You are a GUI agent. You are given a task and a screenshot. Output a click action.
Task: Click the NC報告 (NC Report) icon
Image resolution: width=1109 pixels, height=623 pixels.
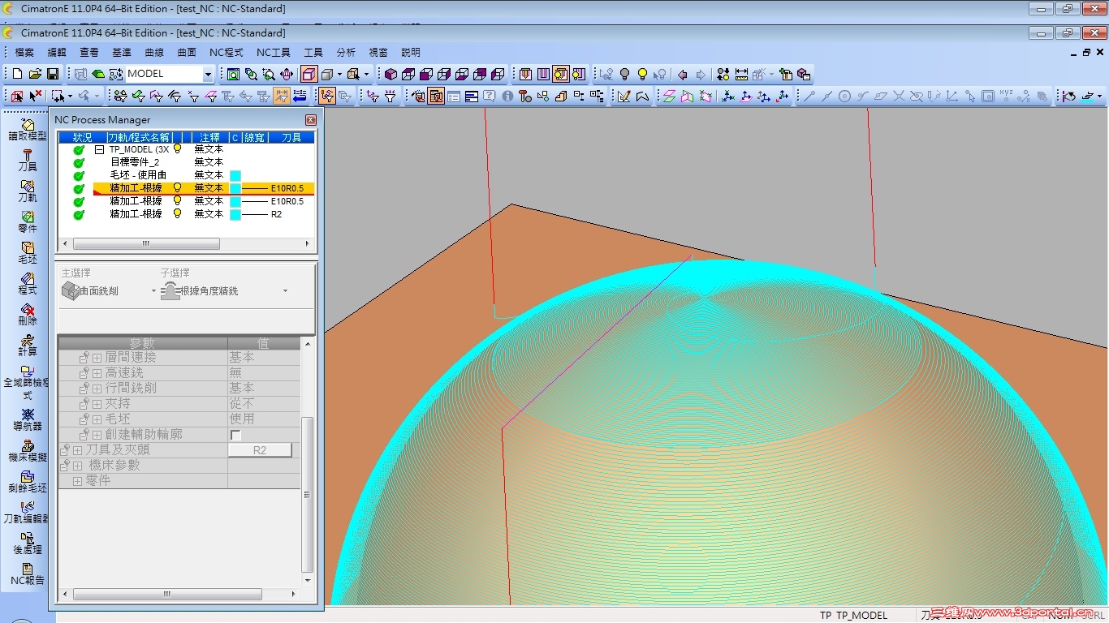coord(28,570)
